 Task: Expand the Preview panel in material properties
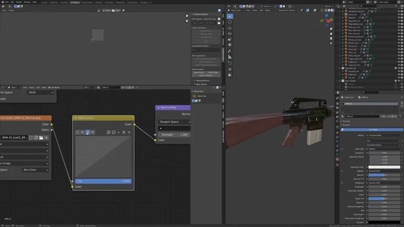click(346, 121)
